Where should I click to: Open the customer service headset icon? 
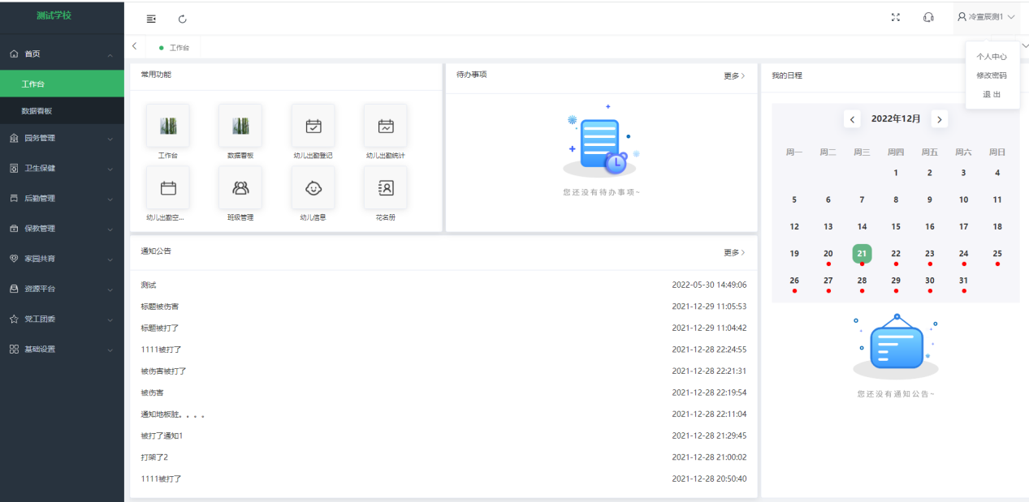point(928,17)
